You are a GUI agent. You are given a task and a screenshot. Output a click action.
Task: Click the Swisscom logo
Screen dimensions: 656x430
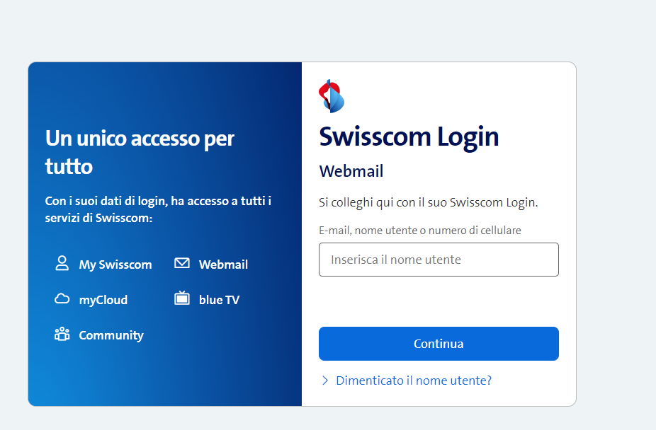(331, 96)
